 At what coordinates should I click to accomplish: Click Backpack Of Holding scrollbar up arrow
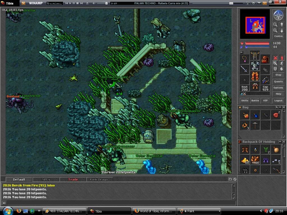tap(284, 145)
